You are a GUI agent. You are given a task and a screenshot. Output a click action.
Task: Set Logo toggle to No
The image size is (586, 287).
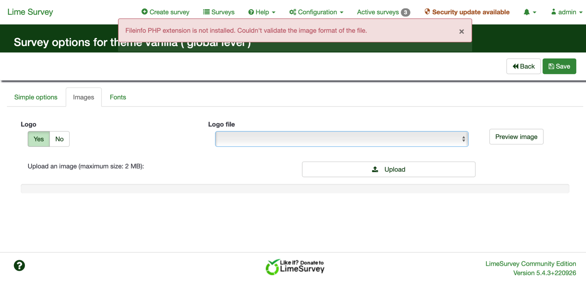pos(60,139)
